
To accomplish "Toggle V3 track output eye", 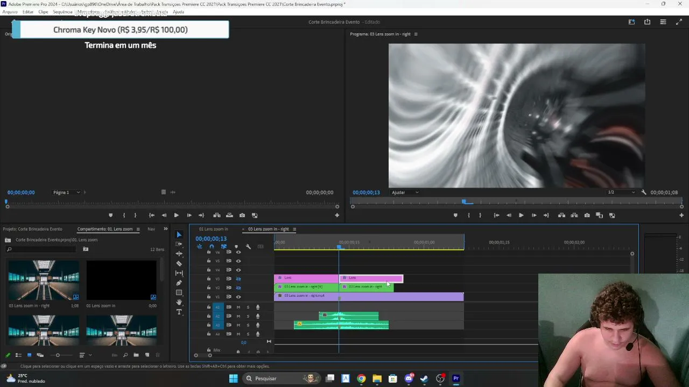I will coord(238,279).
